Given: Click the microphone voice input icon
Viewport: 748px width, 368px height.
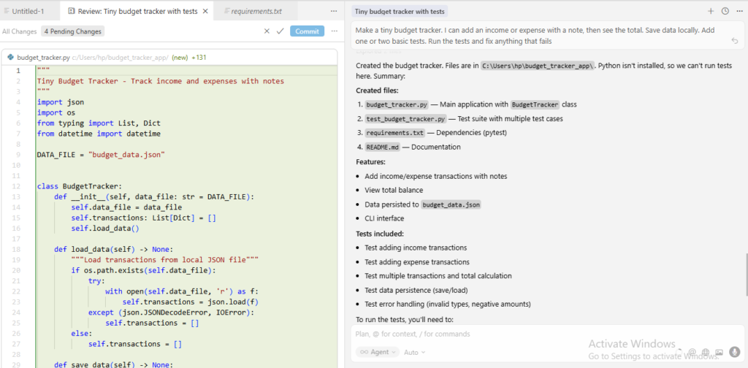Looking at the screenshot, I should [734, 352].
